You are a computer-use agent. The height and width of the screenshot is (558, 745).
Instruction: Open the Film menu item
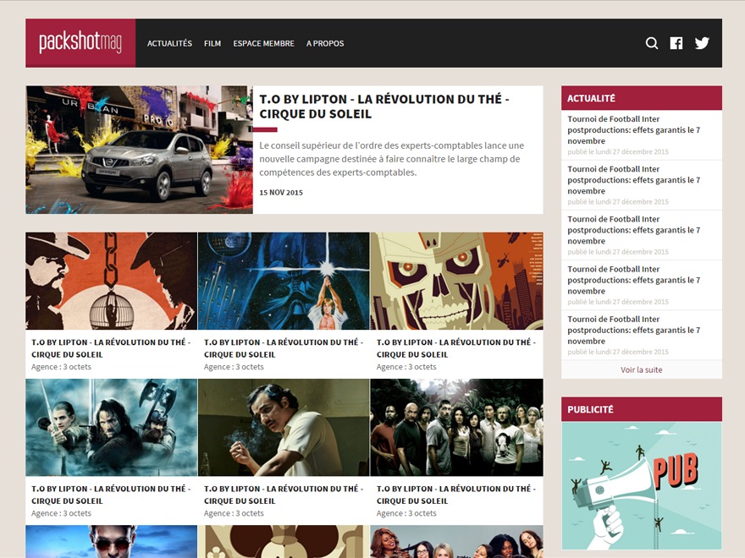coord(212,43)
